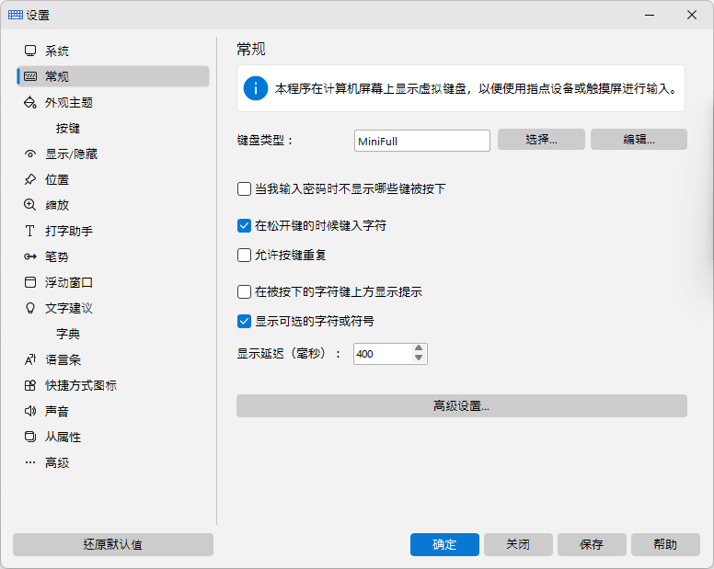Open the 从属性 settings page

(x=113, y=437)
